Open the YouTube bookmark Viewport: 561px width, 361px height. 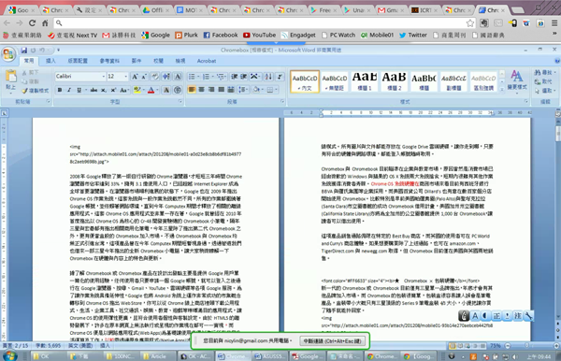click(x=259, y=35)
